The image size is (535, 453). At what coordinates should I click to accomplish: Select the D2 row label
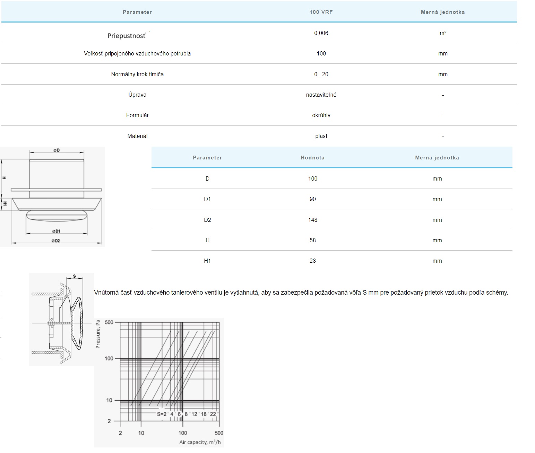click(x=207, y=220)
